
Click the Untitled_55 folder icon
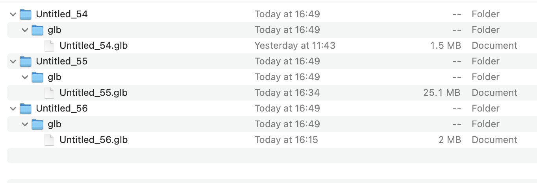pyautogui.click(x=25, y=62)
